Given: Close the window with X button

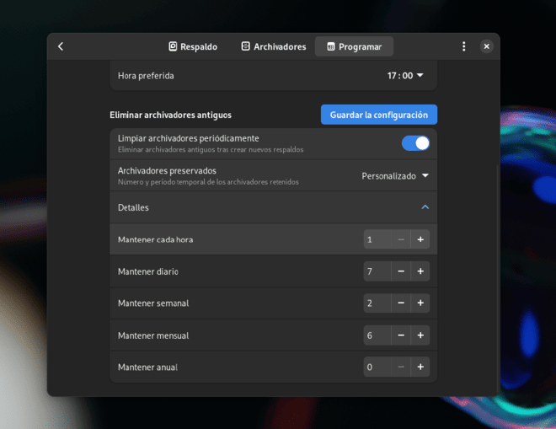Looking at the screenshot, I should [487, 46].
